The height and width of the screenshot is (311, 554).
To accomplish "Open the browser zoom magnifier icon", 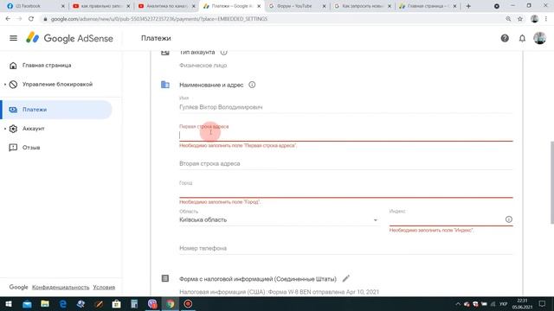I will pyautogui.click(x=508, y=19).
